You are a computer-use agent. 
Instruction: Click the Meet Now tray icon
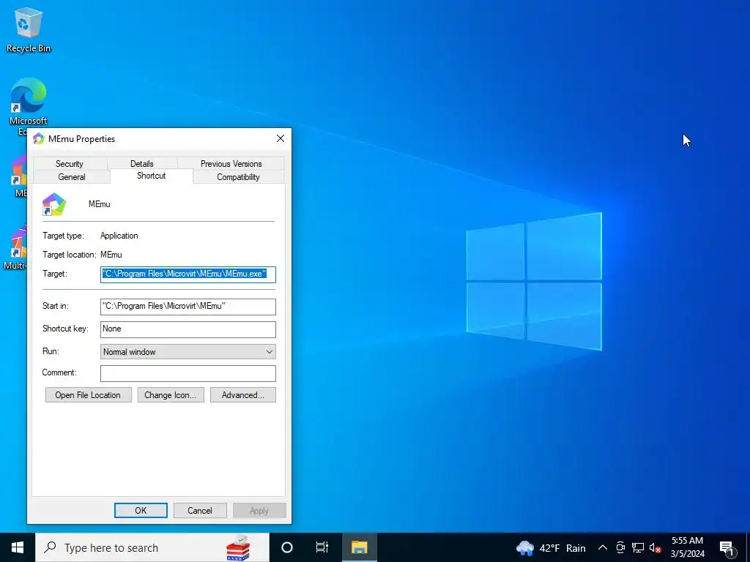click(x=620, y=547)
